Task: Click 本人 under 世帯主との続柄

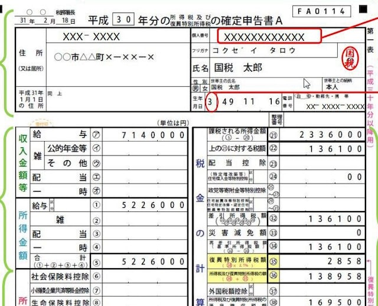Action: [x=332, y=87]
